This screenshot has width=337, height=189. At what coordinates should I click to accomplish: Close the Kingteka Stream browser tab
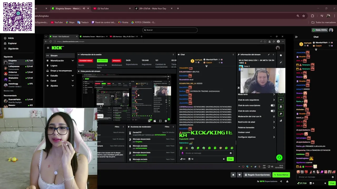click(x=88, y=8)
